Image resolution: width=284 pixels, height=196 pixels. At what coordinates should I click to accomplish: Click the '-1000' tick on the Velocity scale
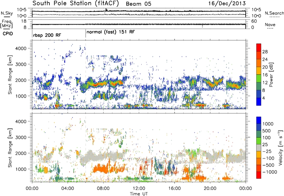pyautogui.click(x=270, y=172)
